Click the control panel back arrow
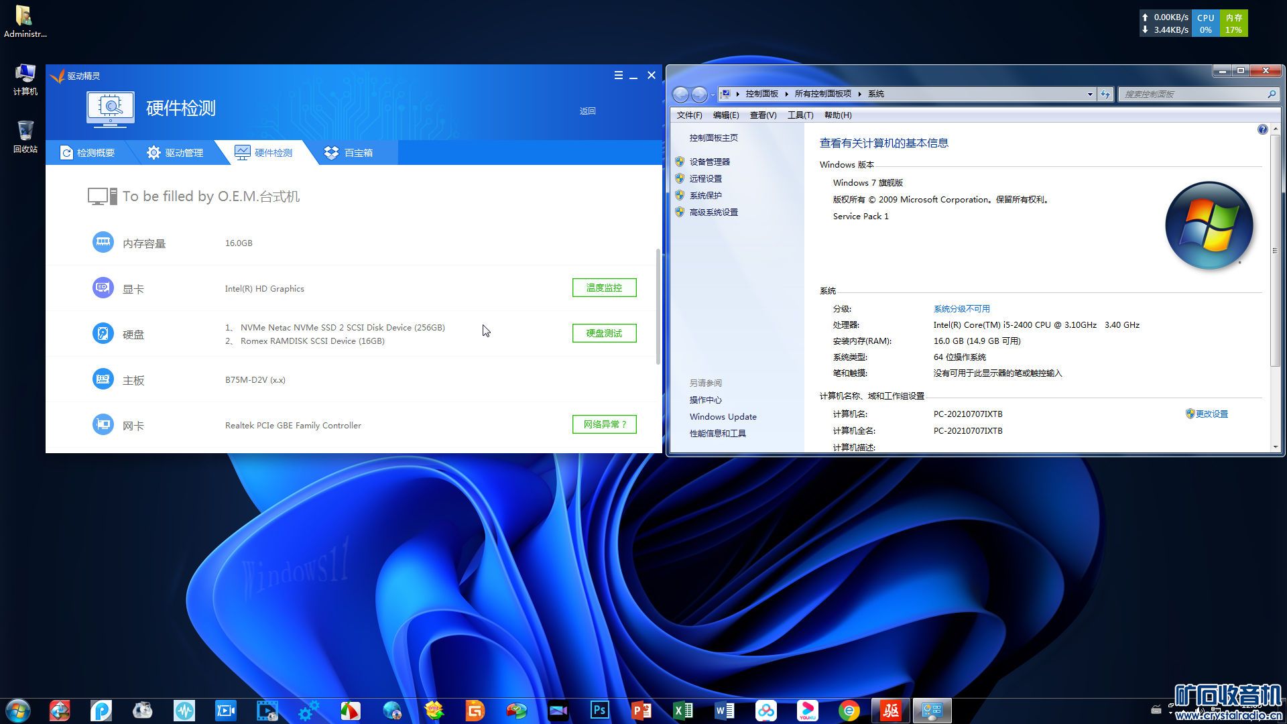Viewport: 1287px width, 724px height. (x=680, y=95)
